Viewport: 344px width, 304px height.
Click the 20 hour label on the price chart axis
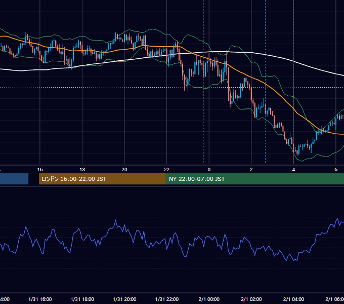tap(124, 170)
